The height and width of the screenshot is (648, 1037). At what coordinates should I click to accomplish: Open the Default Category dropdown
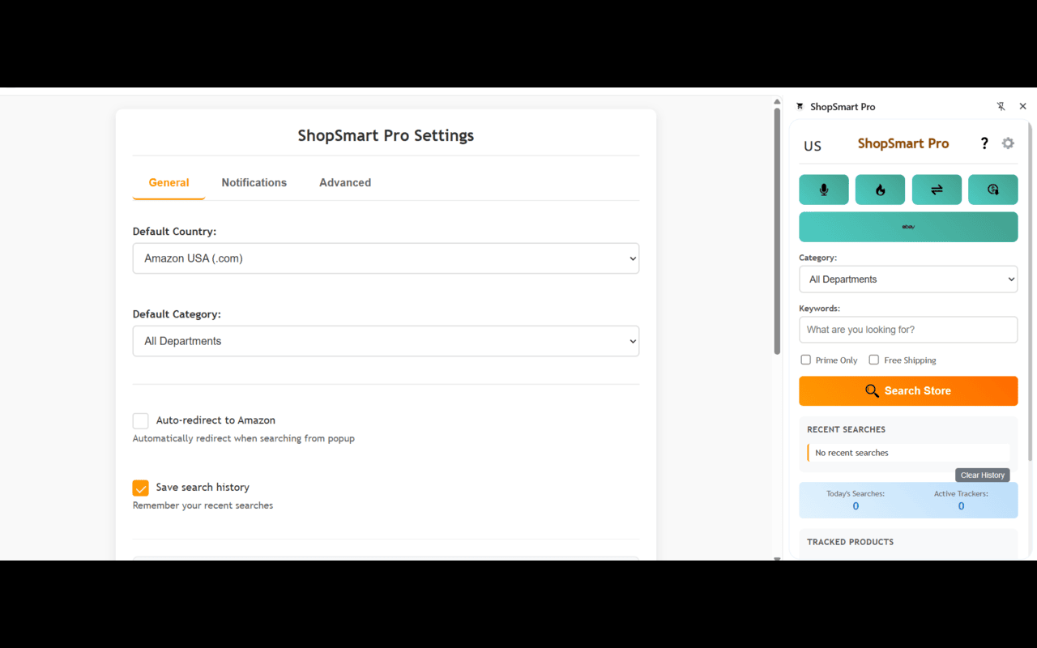coord(386,341)
